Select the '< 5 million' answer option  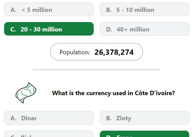click(49, 9)
